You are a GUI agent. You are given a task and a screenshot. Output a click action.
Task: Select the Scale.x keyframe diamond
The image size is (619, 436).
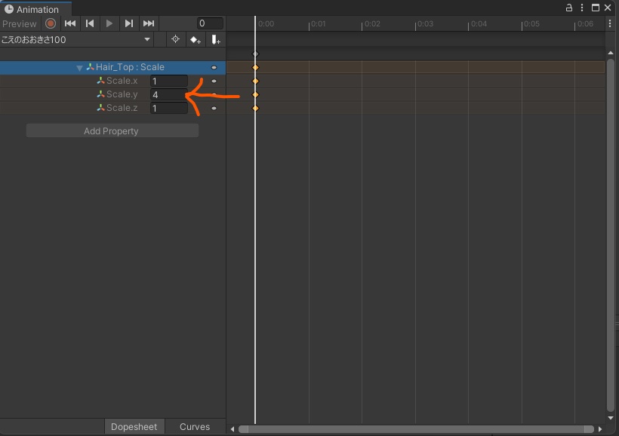pyautogui.click(x=255, y=81)
